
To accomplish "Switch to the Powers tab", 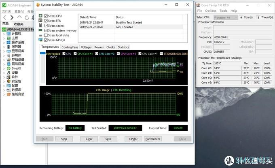I will click(x=99, y=47).
